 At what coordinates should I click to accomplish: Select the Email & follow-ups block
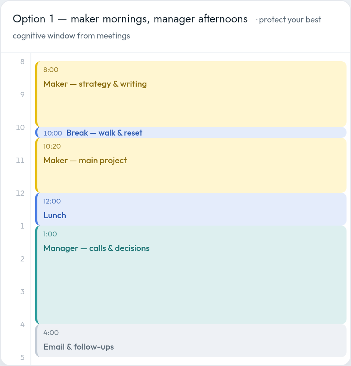click(x=191, y=341)
